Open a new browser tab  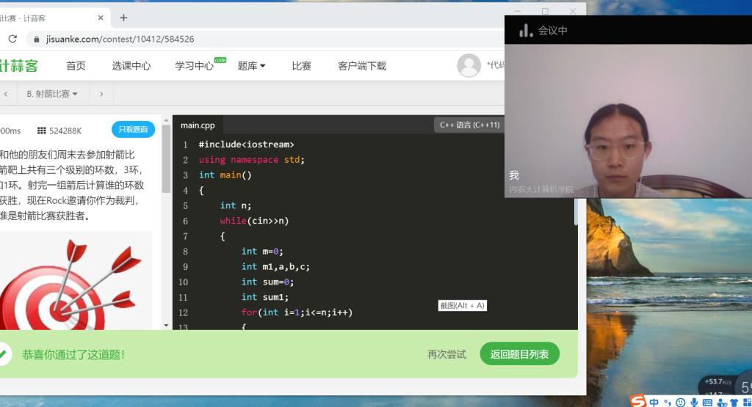123,18
